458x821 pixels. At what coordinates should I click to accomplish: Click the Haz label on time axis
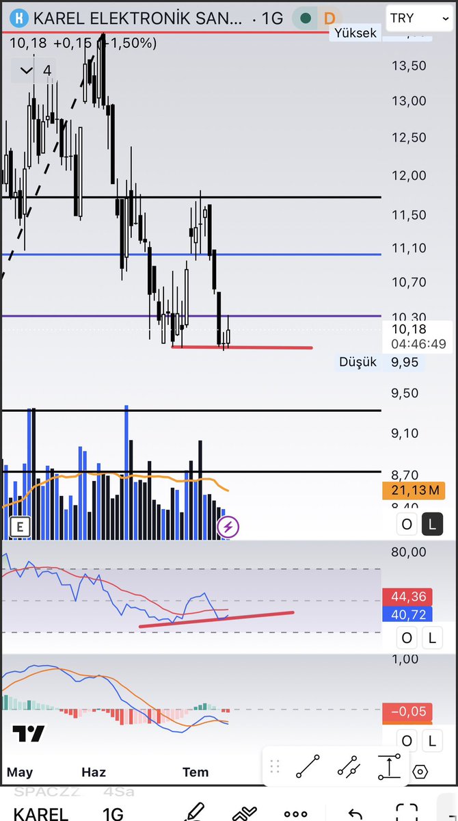point(94,772)
